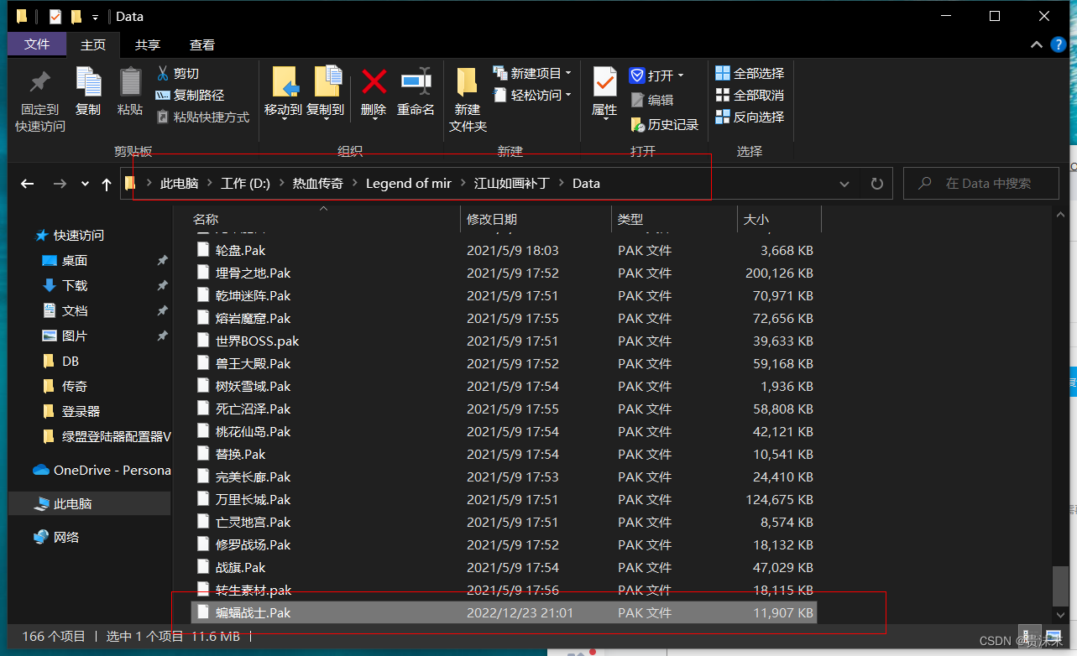Switch to the 查看 view tab
1077x656 pixels.
point(202,45)
